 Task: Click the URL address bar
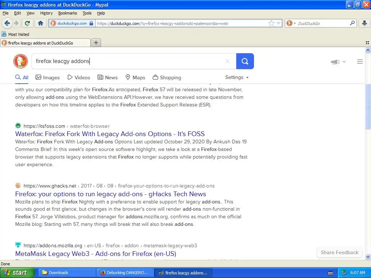pyautogui.click(x=182, y=23)
